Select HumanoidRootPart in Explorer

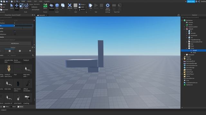coord(196,42)
